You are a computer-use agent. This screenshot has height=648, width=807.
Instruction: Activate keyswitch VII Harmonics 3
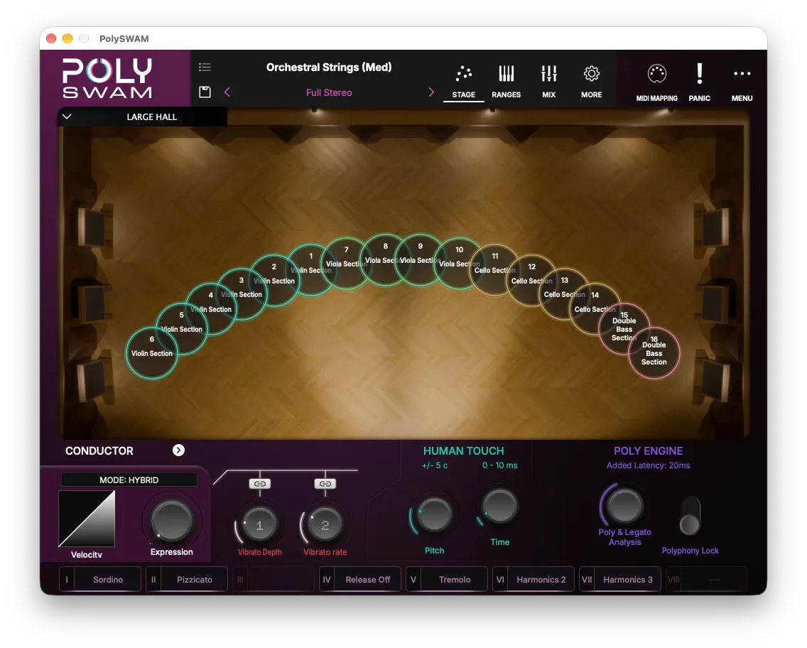620,580
